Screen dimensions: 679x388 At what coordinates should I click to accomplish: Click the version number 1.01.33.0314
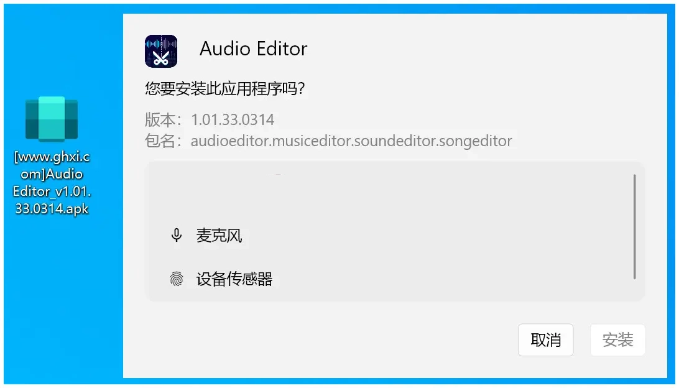point(233,119)
